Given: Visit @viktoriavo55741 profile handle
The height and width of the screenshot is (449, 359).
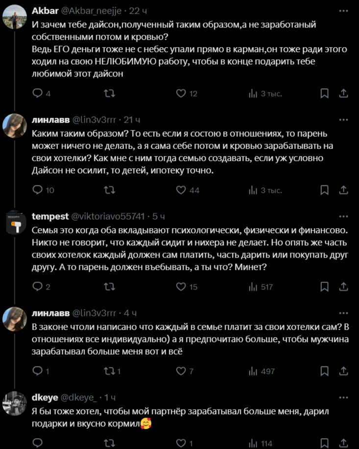Looking at the screenshot, I should 108,216.
